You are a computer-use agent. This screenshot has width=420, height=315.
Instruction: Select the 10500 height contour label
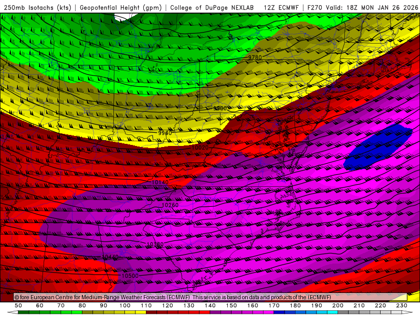(x=130, y=276)
